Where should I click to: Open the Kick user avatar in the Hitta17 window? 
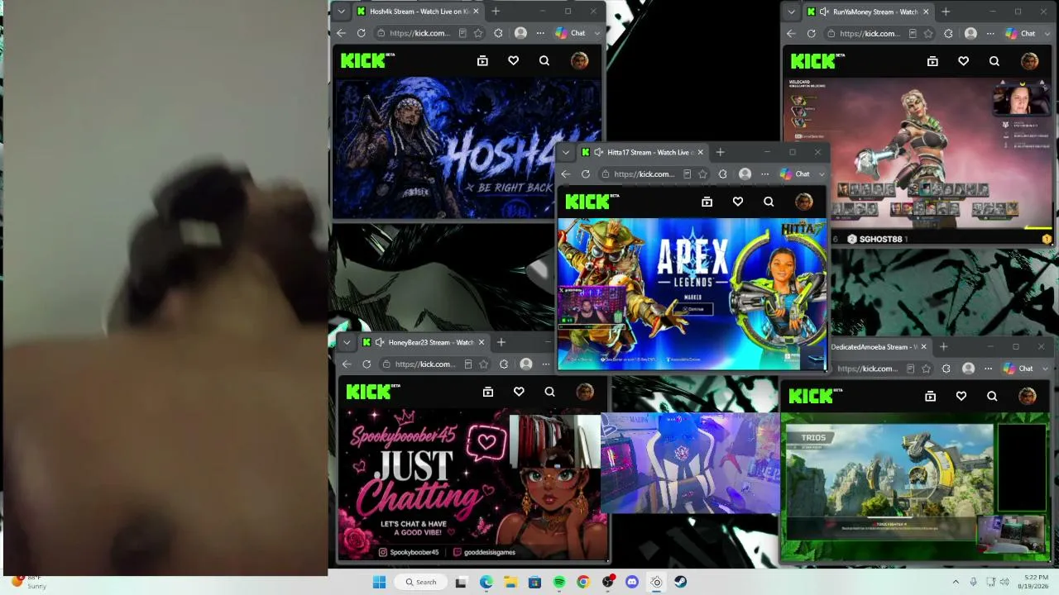[804, 202]
